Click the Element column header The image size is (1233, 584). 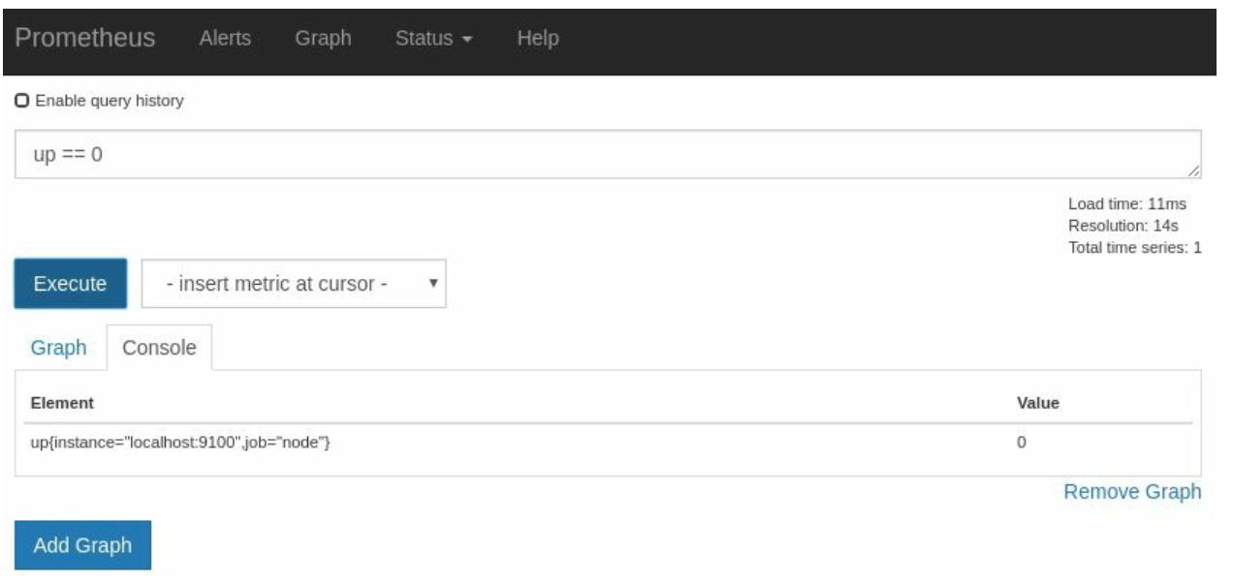click(62, 403)
